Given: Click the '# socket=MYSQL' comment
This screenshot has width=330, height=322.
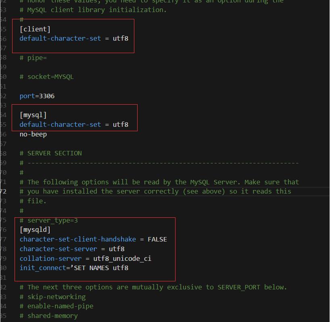Looking at the screenshot, I should coord(46,77).
